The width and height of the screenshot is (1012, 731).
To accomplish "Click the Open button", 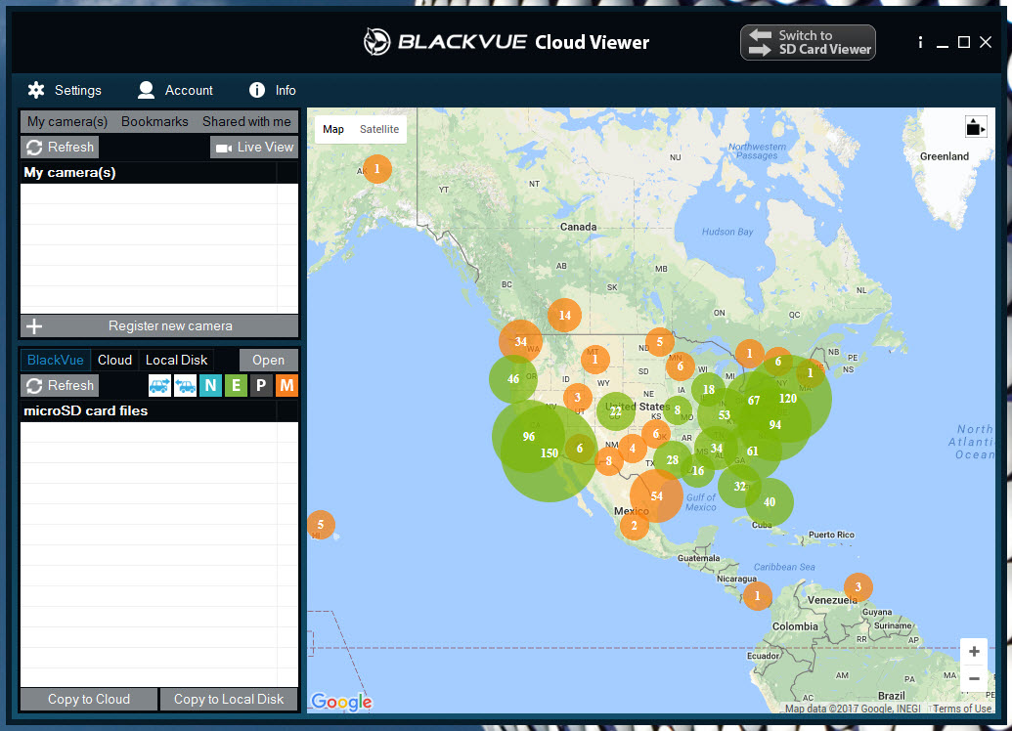I will [269, 360].
